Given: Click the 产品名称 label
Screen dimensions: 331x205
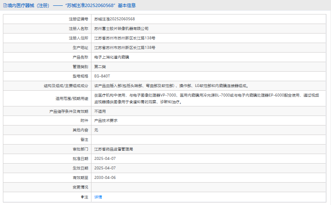Looking at the screenshot, I should click(80, 57).
